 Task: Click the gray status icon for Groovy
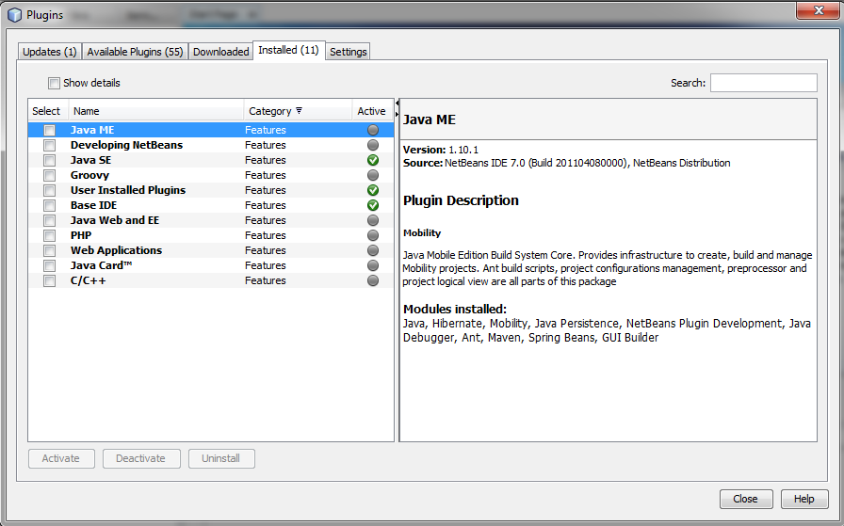[372, 175]
